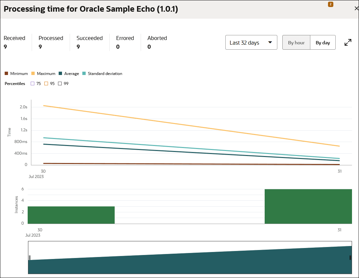Toggle the Average legend swatch
Screen dimensions: 359x278
pyautogui.click(x=60, y=74)
